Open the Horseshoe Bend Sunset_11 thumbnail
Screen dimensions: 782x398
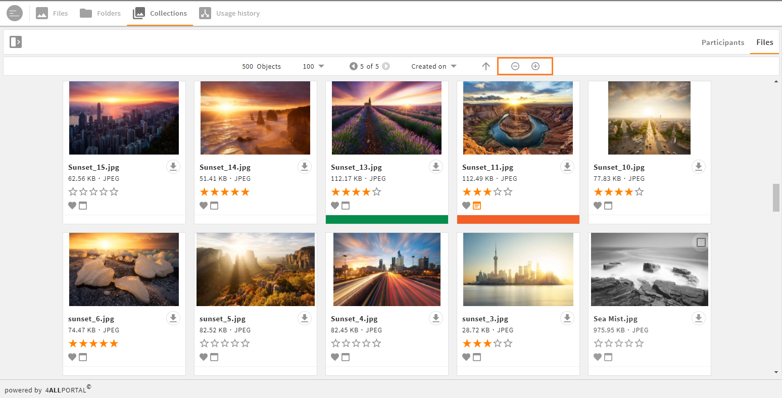pos(518,118)
